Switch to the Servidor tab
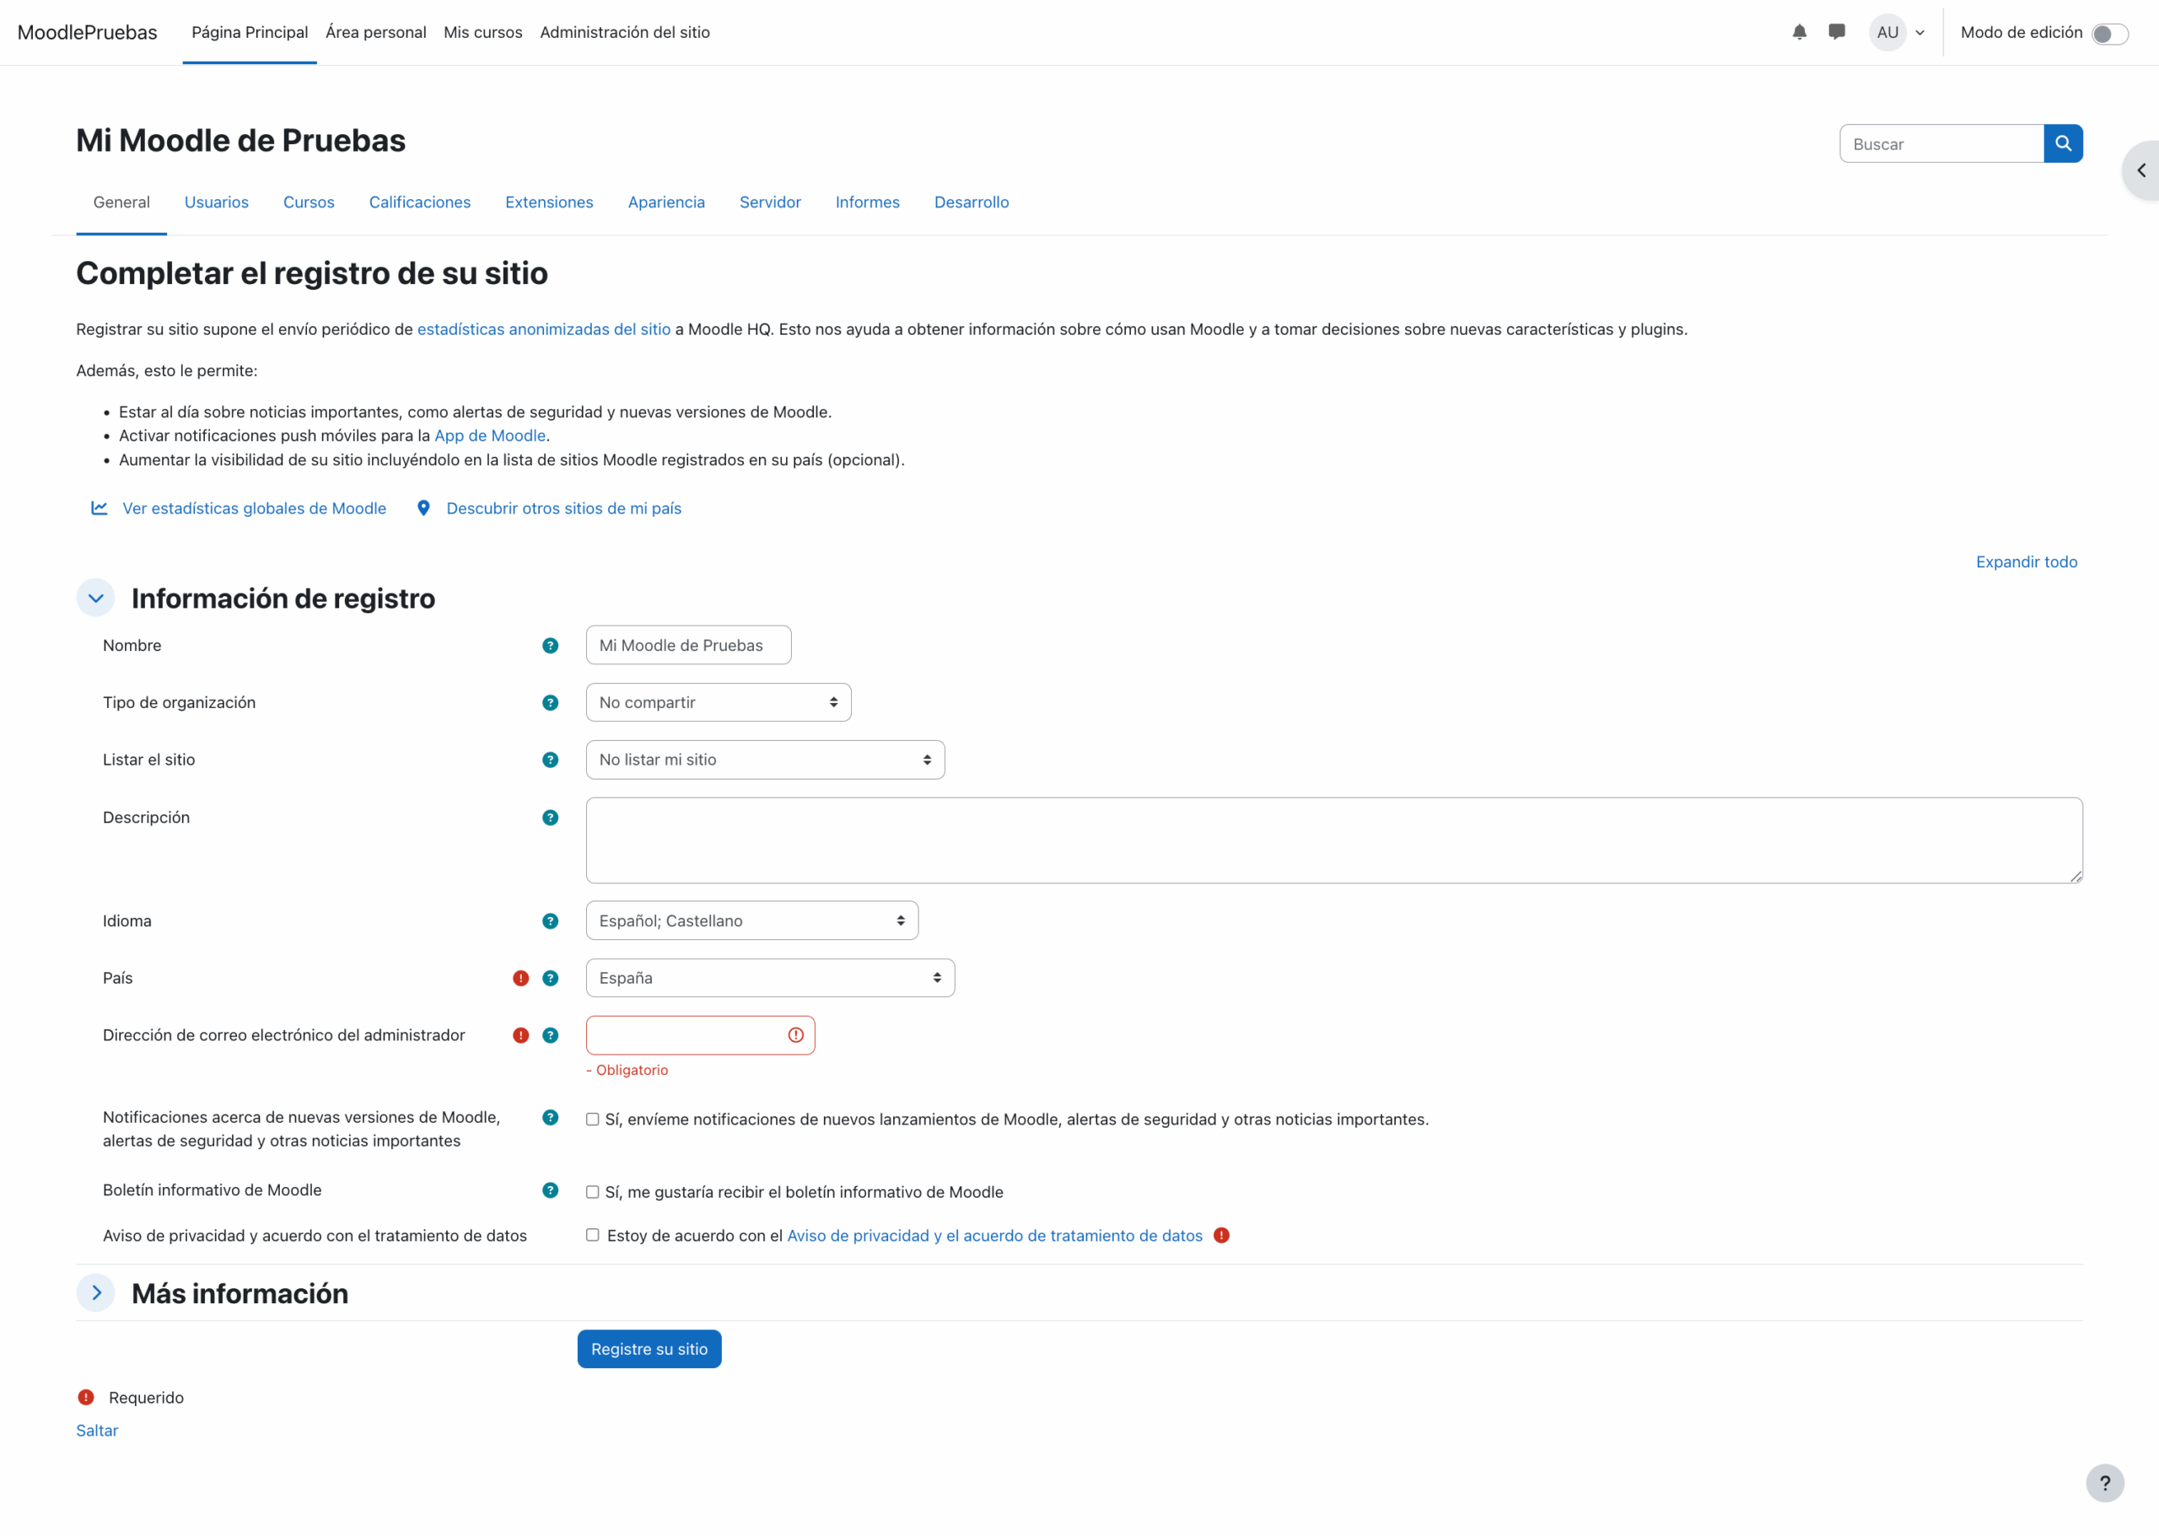 coord(769,202)
